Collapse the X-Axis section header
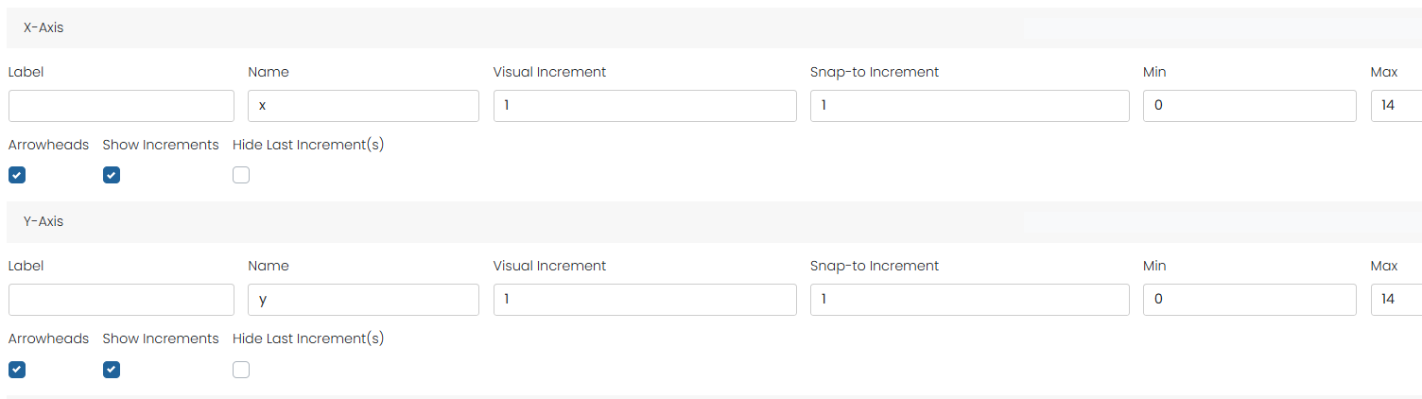 43,28
